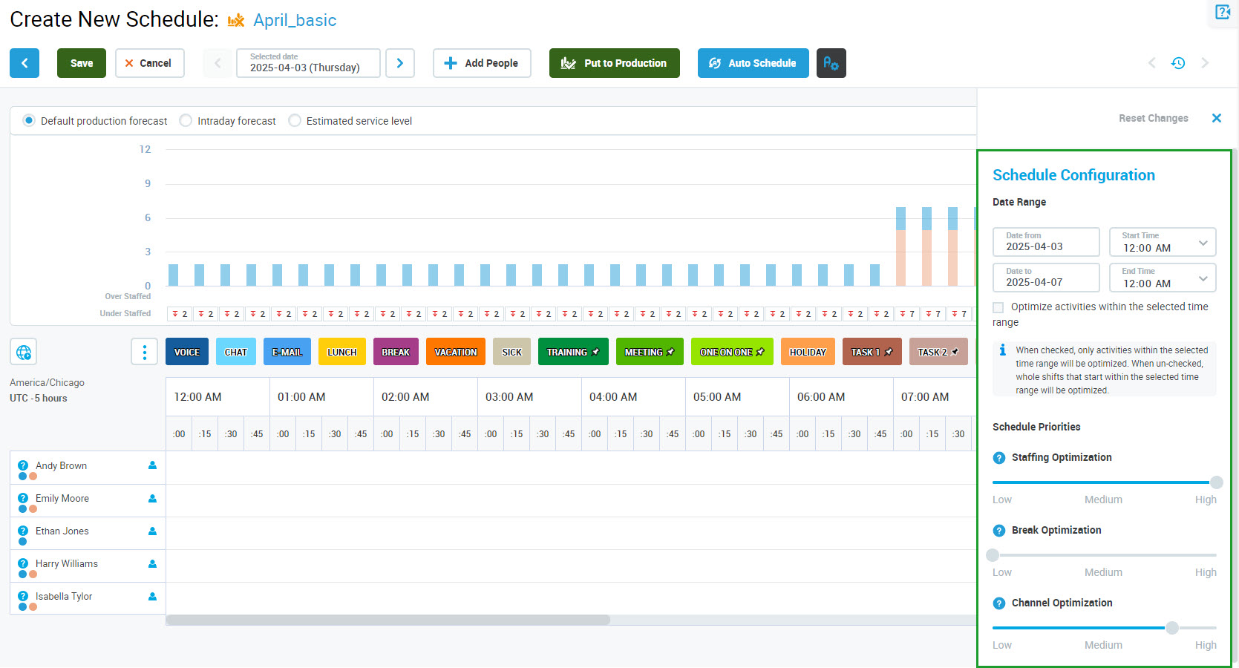Select the LUNCH activity tag
The image size is (1239, 668).
pos(341,352)
